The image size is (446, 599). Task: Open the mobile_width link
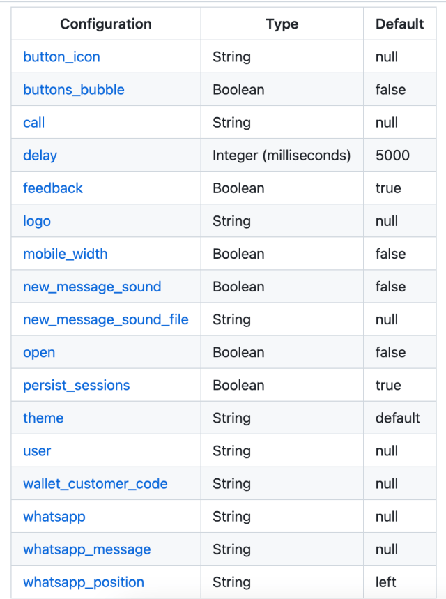tap(66, 254)
